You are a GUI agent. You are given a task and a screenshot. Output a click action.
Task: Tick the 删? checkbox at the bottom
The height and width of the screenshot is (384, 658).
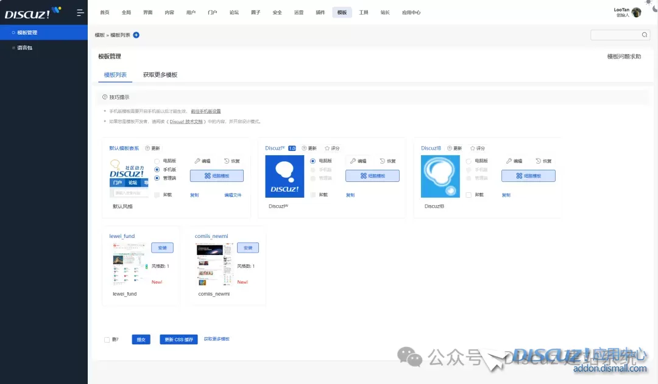tap(107, 340)
